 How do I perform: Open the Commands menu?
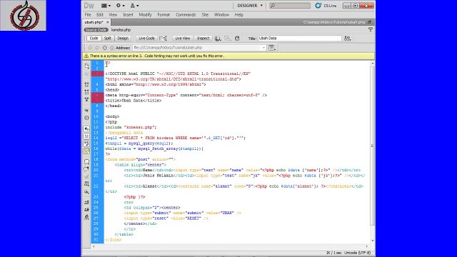coord(186,14)
